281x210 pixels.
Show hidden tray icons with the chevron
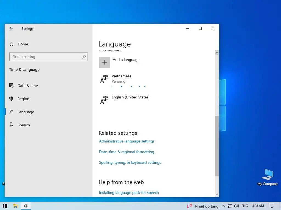tap(223, 206)
